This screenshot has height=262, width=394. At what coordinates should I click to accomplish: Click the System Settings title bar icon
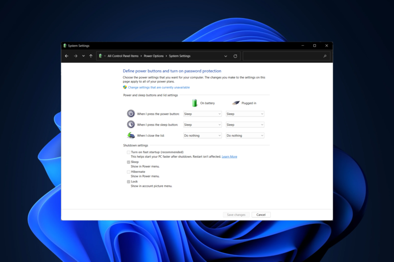point(65,46)
